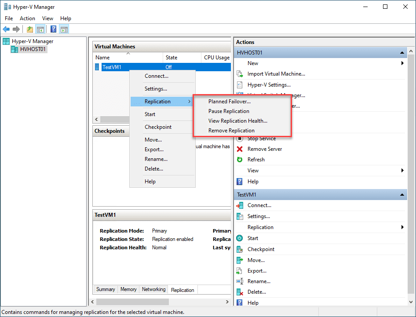Sort virtual machines by the Name column
The height and width of the screenshot is (317, 416).
(128, 58)
